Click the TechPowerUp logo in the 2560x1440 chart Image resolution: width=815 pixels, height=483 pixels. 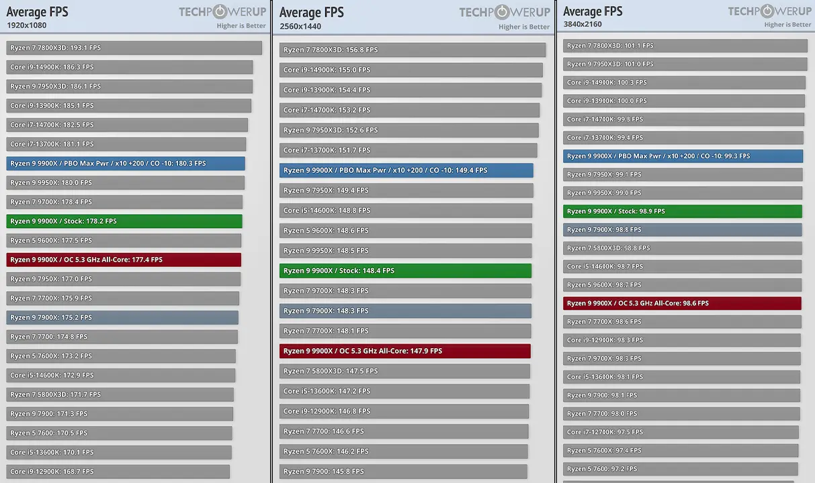click(x=505, y=12)
